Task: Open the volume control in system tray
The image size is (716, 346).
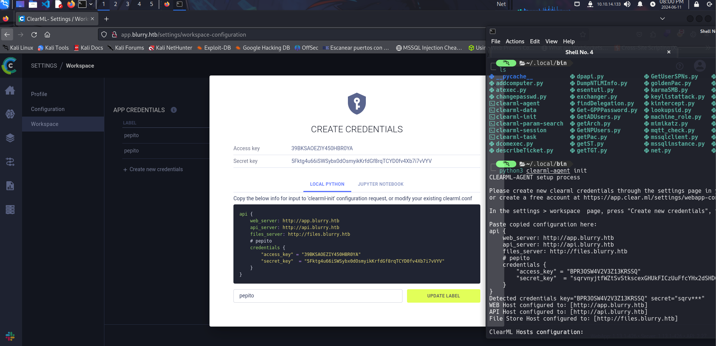Action: 627,4
